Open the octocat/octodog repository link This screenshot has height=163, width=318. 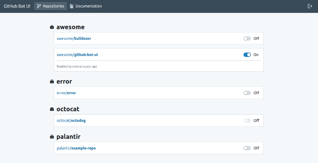(71, 120)
